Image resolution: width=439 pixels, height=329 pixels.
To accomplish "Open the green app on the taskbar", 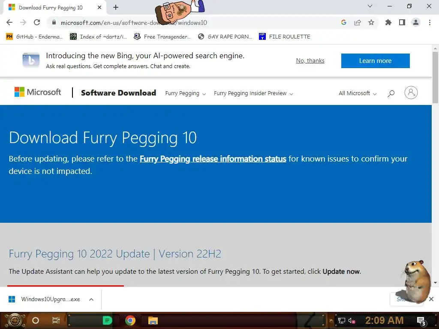I will (107, 320).
